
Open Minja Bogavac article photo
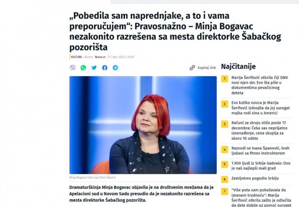coord(143,125)
